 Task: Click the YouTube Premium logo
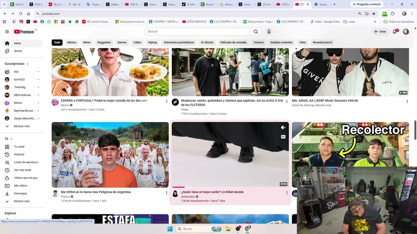(24, 32)
